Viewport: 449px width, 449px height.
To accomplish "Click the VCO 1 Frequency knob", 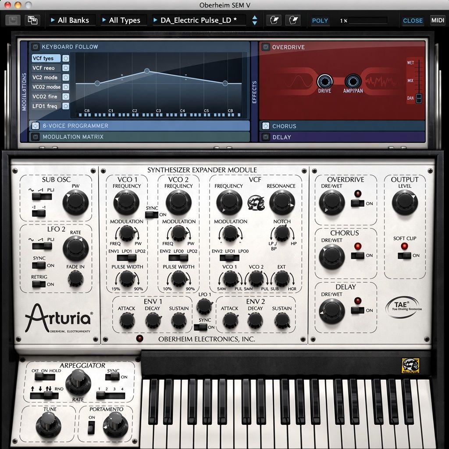I will point(126,202).
